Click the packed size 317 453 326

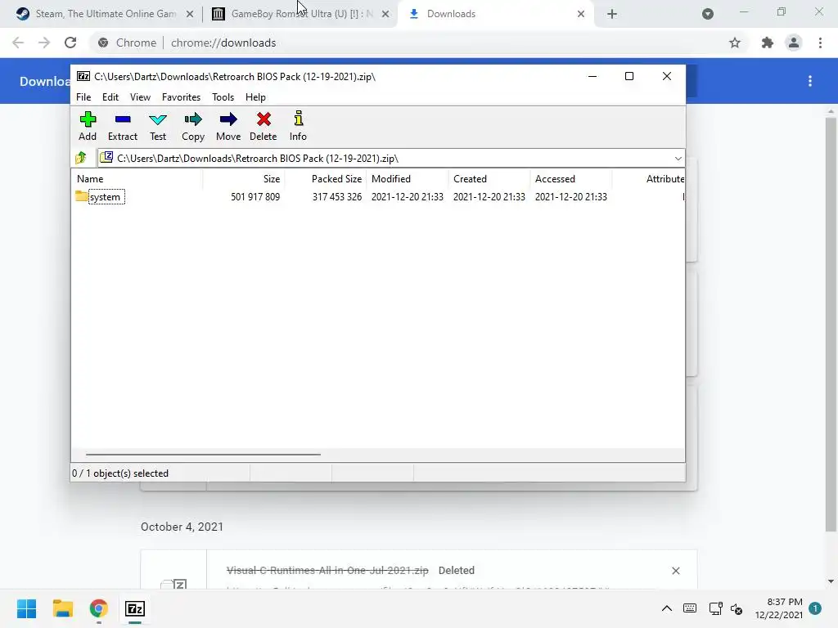336,196
